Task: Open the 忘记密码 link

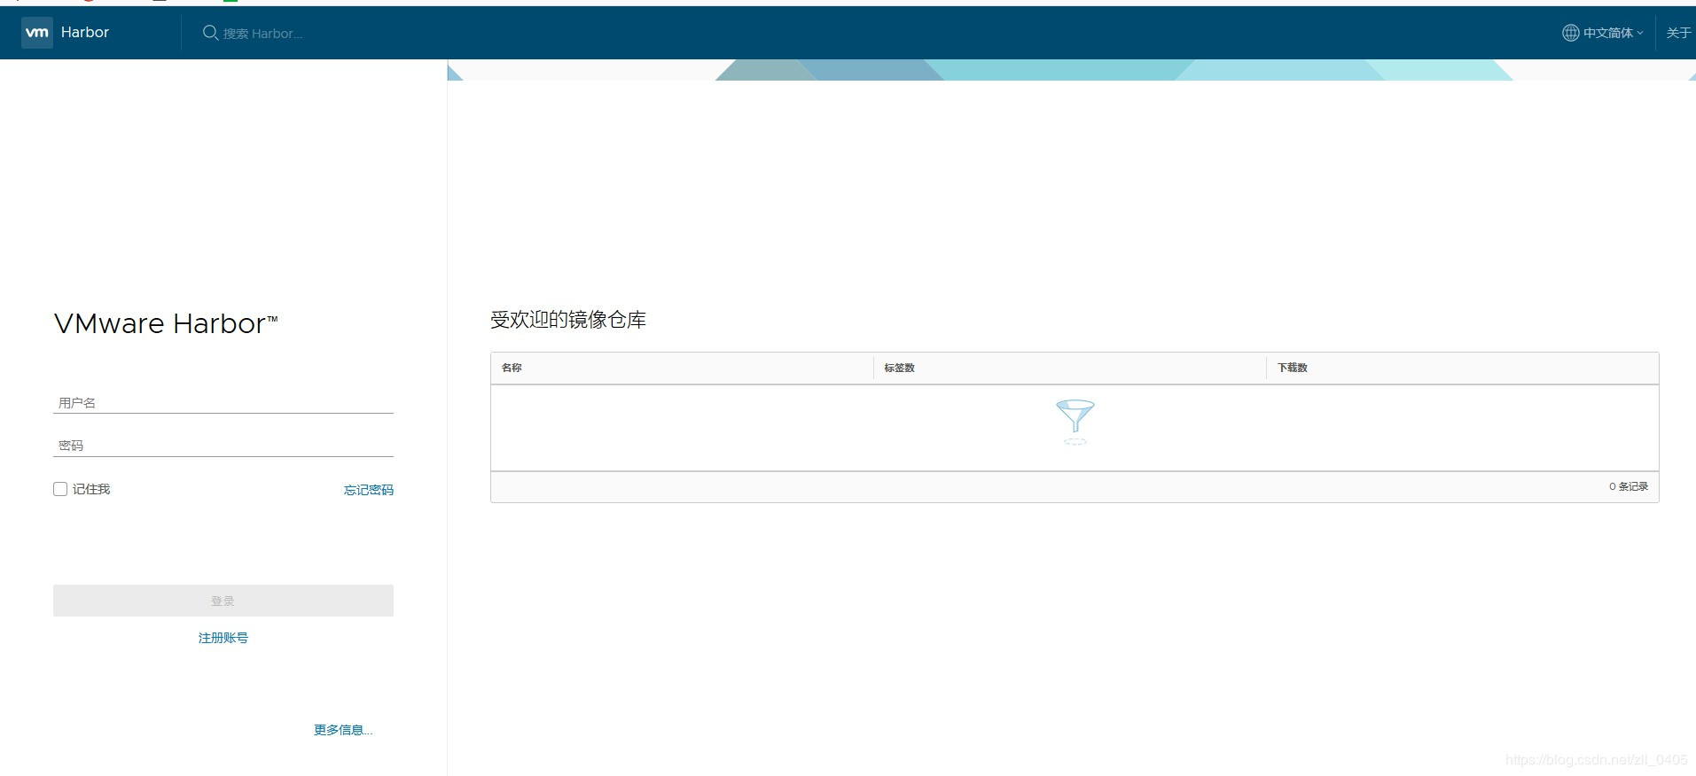Action: 369,490
